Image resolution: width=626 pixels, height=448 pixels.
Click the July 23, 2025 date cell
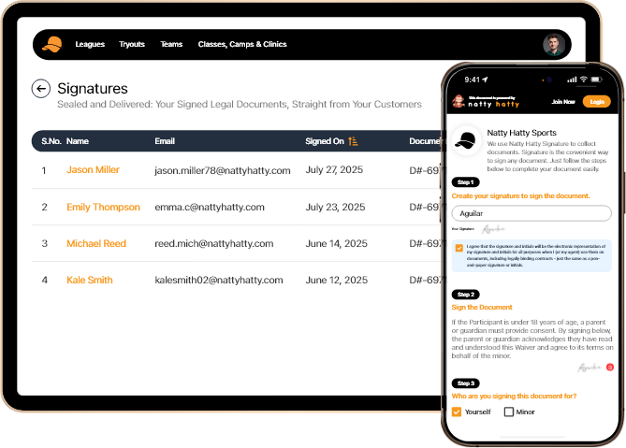click(x=335, y=207)
